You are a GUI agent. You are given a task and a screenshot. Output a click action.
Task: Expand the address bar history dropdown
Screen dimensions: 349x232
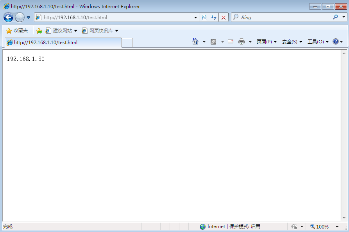(x=195, y=17)
